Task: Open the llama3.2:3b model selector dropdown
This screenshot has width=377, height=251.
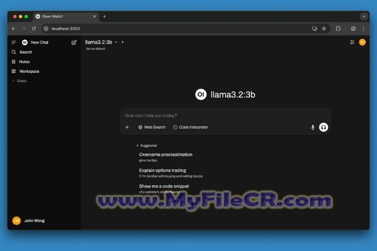Action: [x=102, y=42]
